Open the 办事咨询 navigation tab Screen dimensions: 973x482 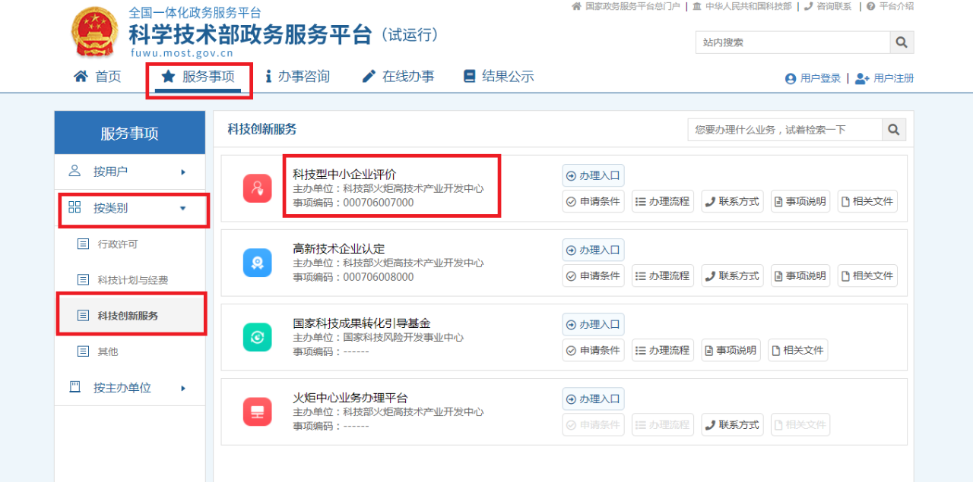(x=297, y=76)
